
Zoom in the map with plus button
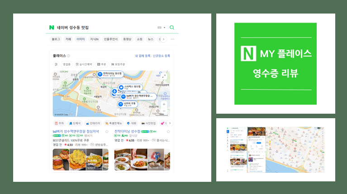coord(164,104)
